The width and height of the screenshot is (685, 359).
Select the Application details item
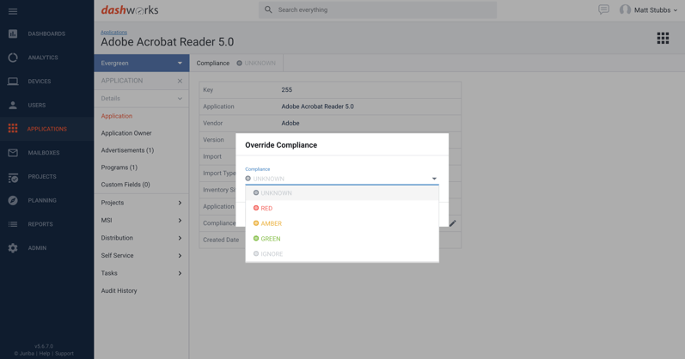[117, 116]
